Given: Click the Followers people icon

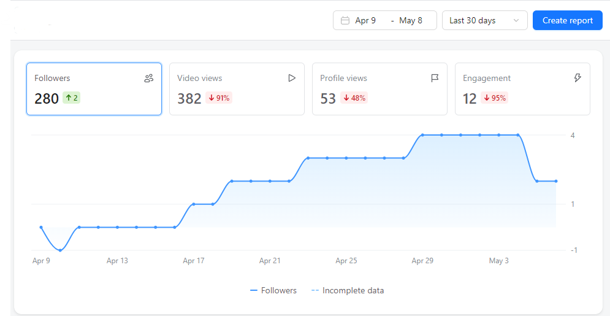Looking at the screenshot, I should point(148,78).
